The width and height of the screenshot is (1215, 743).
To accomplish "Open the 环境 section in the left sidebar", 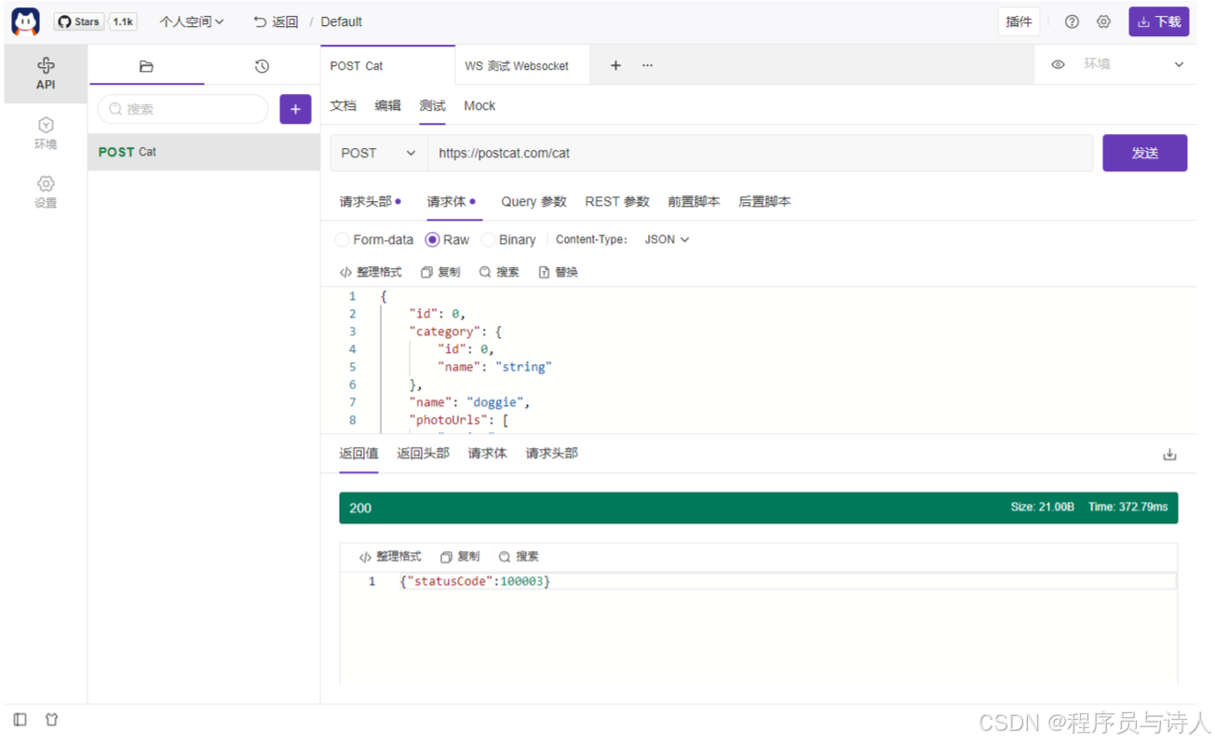I will tap(46, 133).
